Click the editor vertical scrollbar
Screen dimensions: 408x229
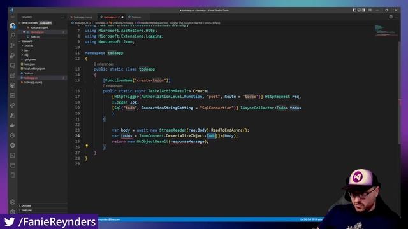tap(399, 93)
